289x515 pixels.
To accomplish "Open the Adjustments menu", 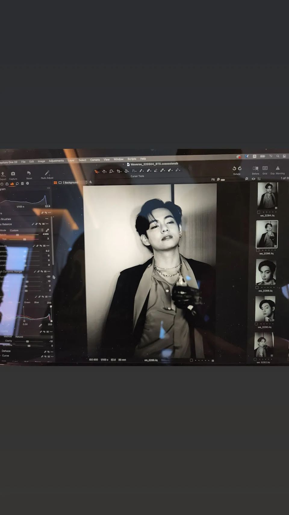I will click(56, 161).
